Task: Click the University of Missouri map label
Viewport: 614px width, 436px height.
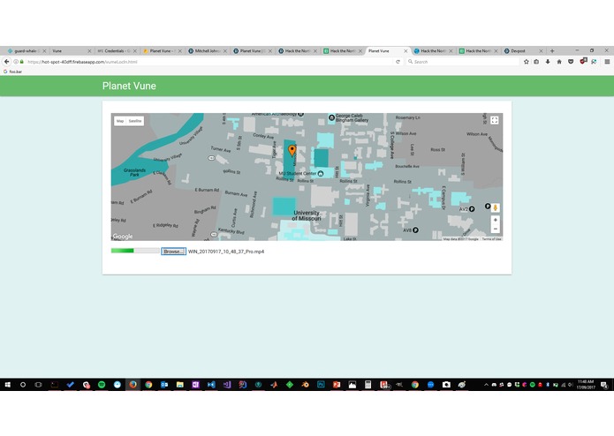Action: [307, 215]
